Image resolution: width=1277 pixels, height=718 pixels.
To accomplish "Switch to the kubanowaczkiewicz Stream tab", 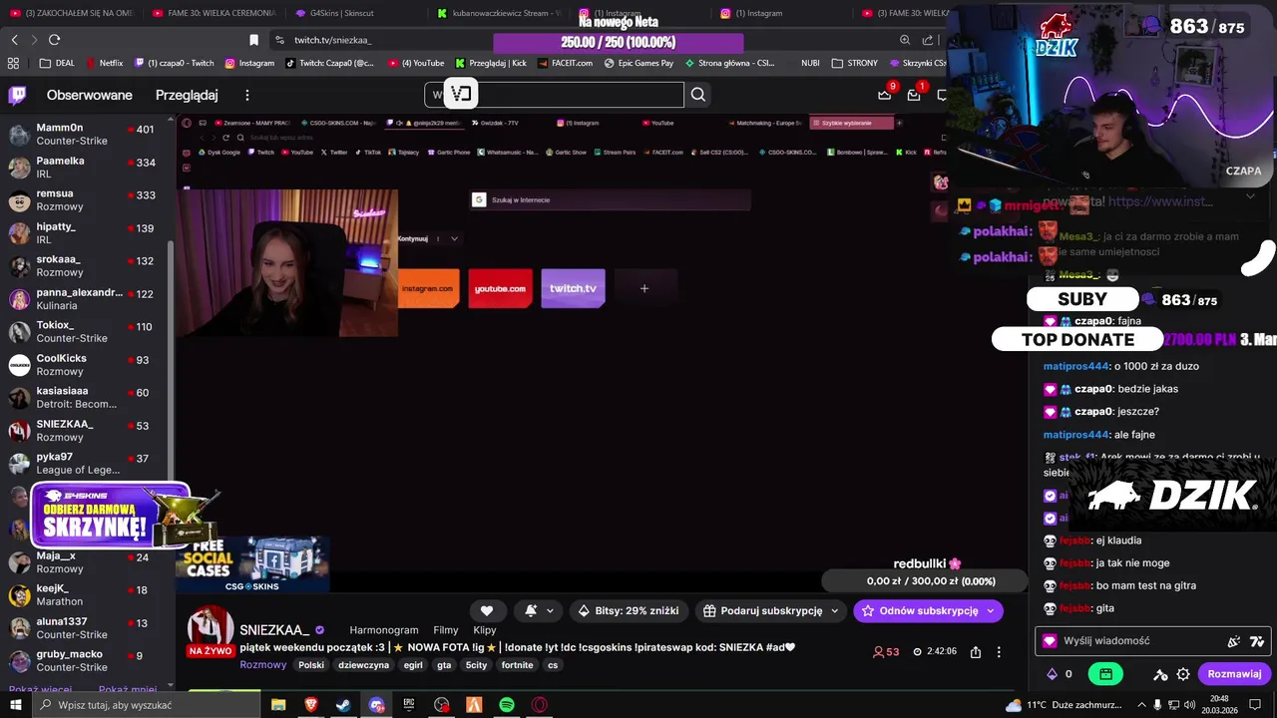I will pos(499,13).
